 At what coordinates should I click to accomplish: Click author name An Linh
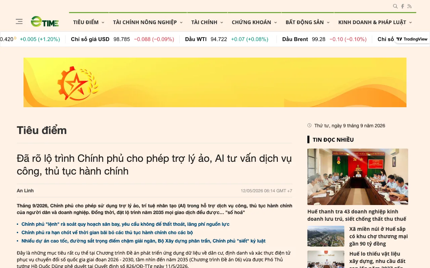(x=25, y=191)
